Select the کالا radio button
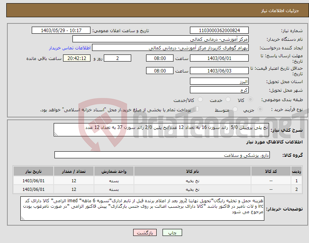 (250, 100)
